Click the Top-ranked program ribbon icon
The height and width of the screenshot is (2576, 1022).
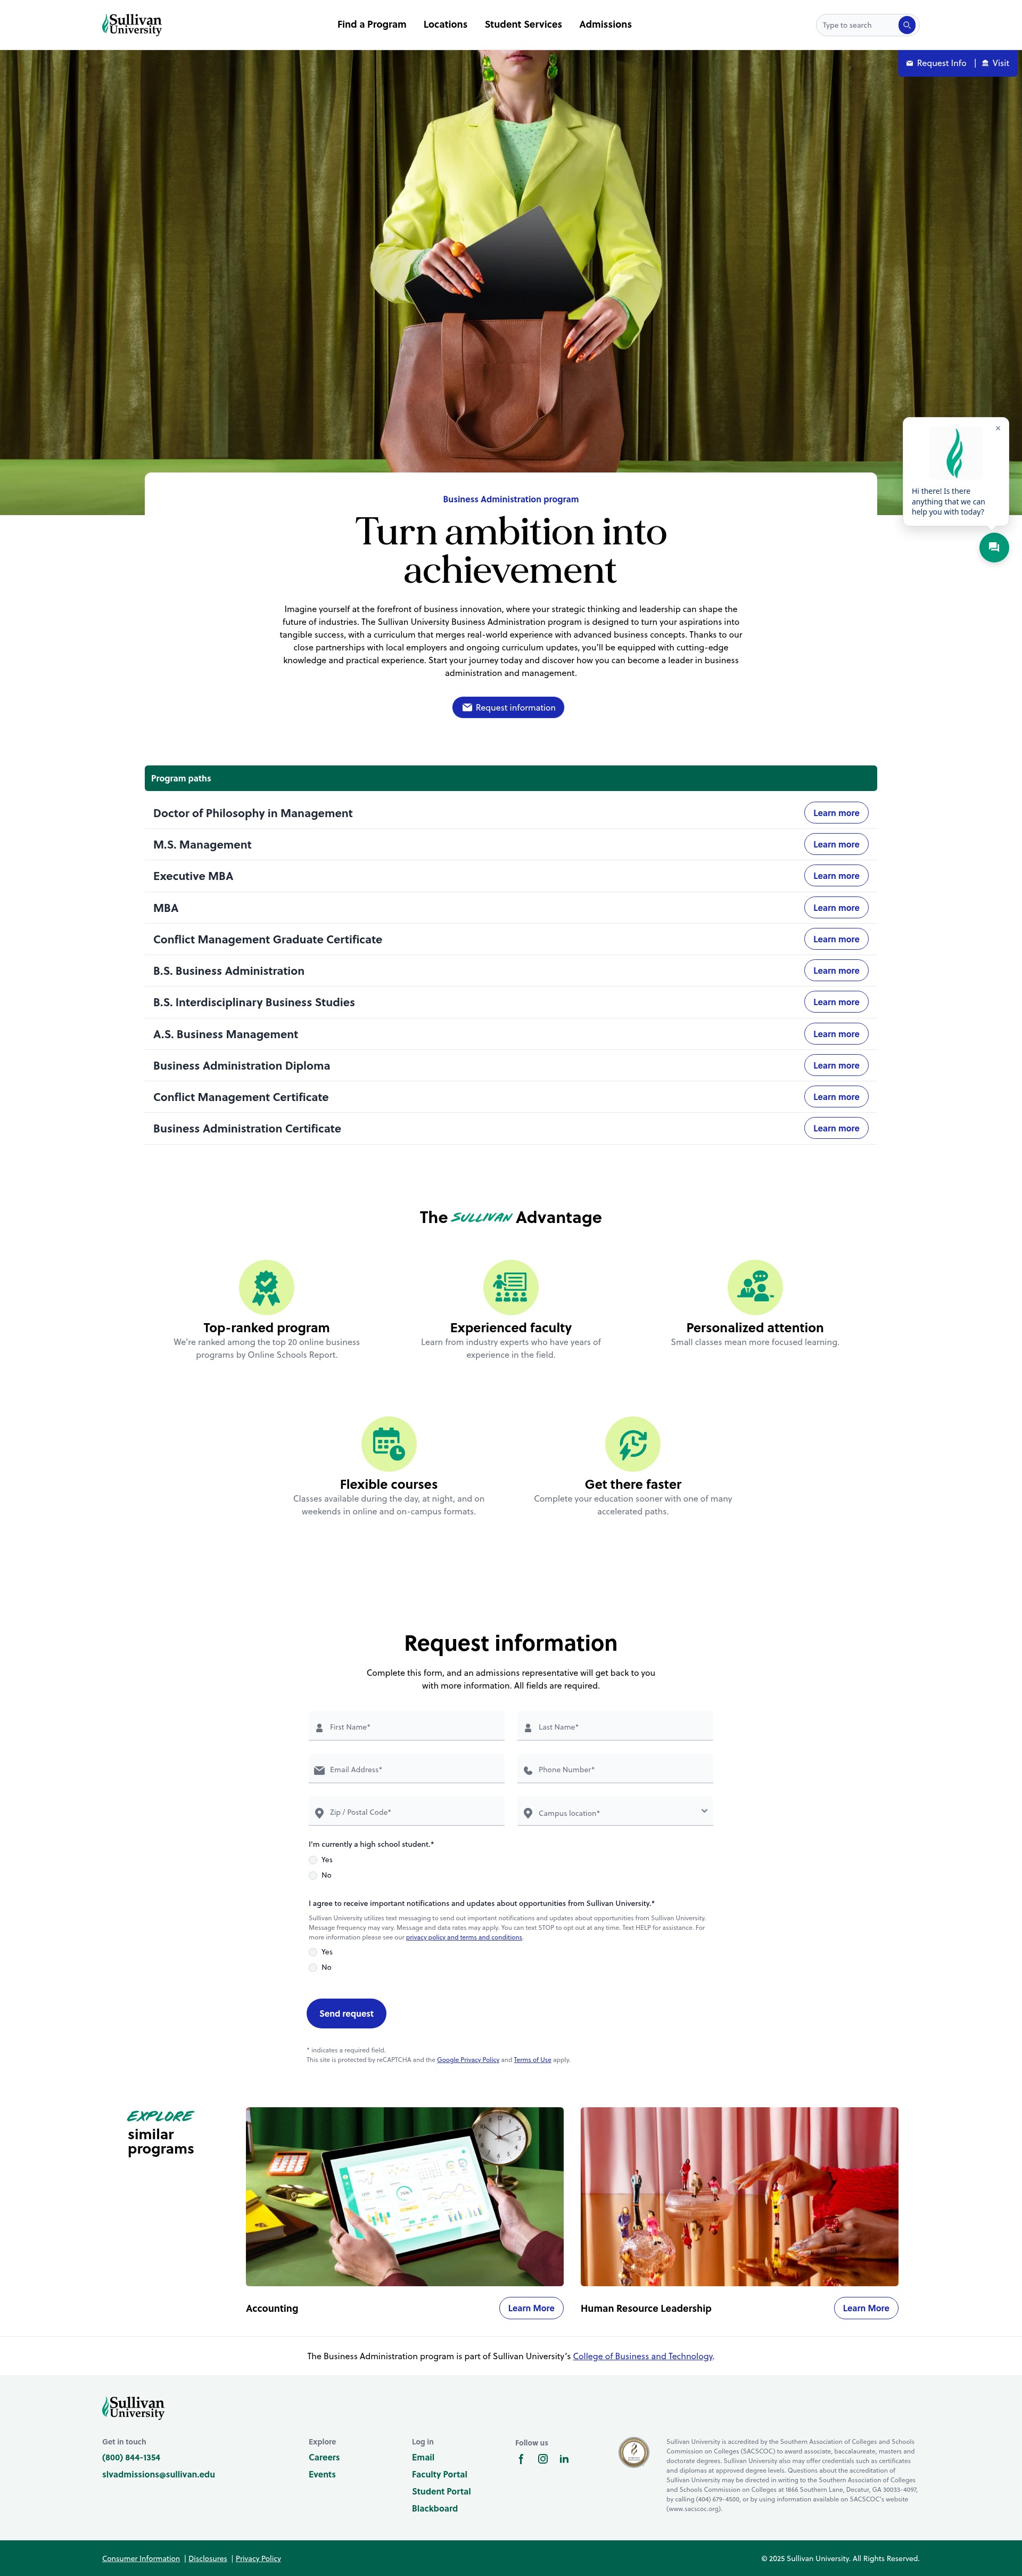tap(267, 1287)
